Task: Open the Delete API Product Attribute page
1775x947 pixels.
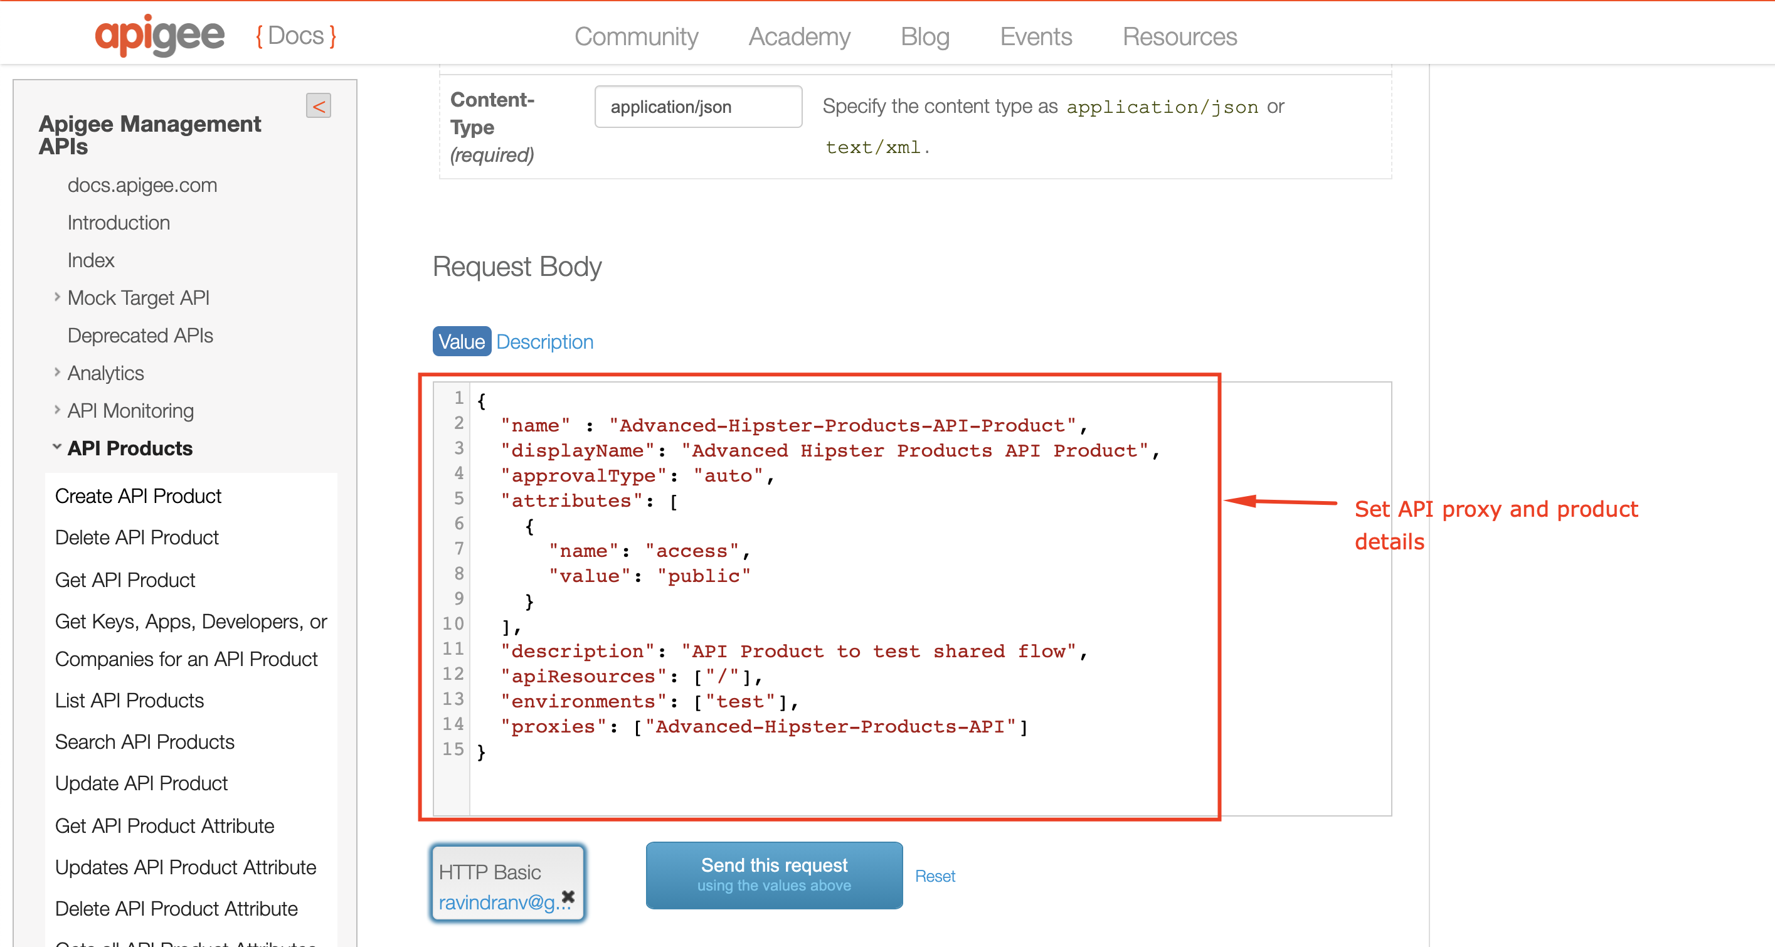Action: point(176,908)
